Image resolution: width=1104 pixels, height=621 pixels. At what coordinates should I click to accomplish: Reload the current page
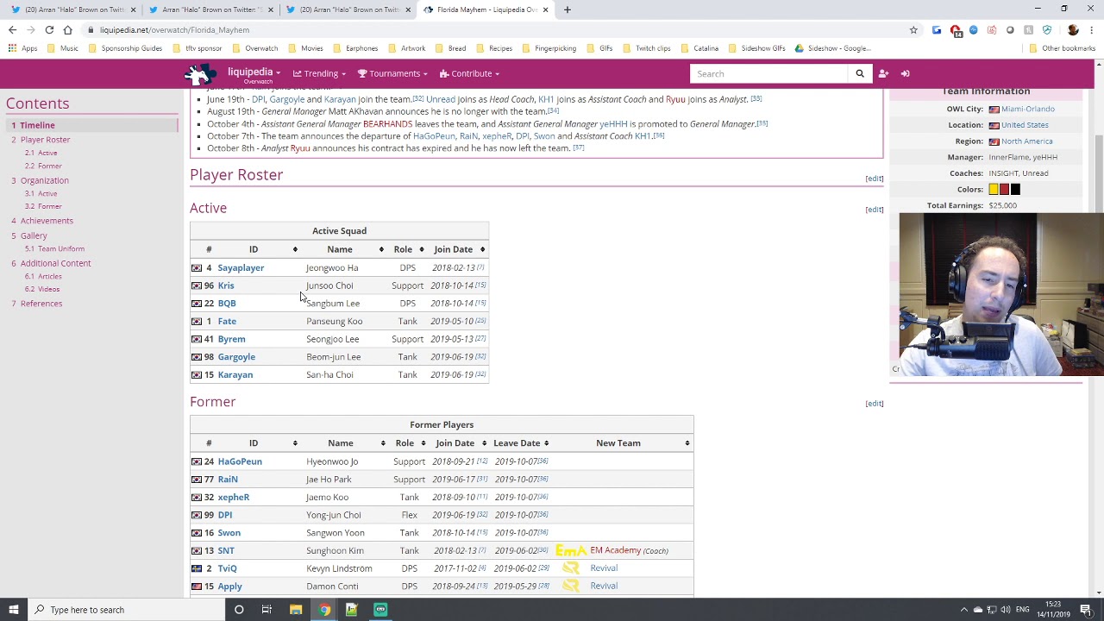pos(49,30)
